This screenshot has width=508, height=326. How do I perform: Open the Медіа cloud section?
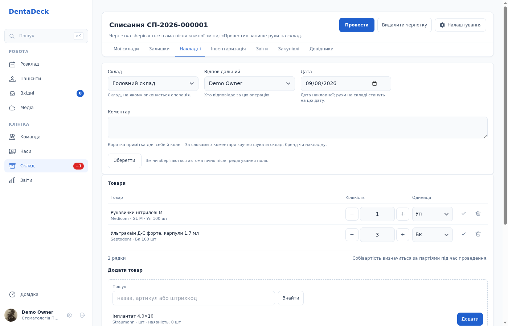[46, 108]
